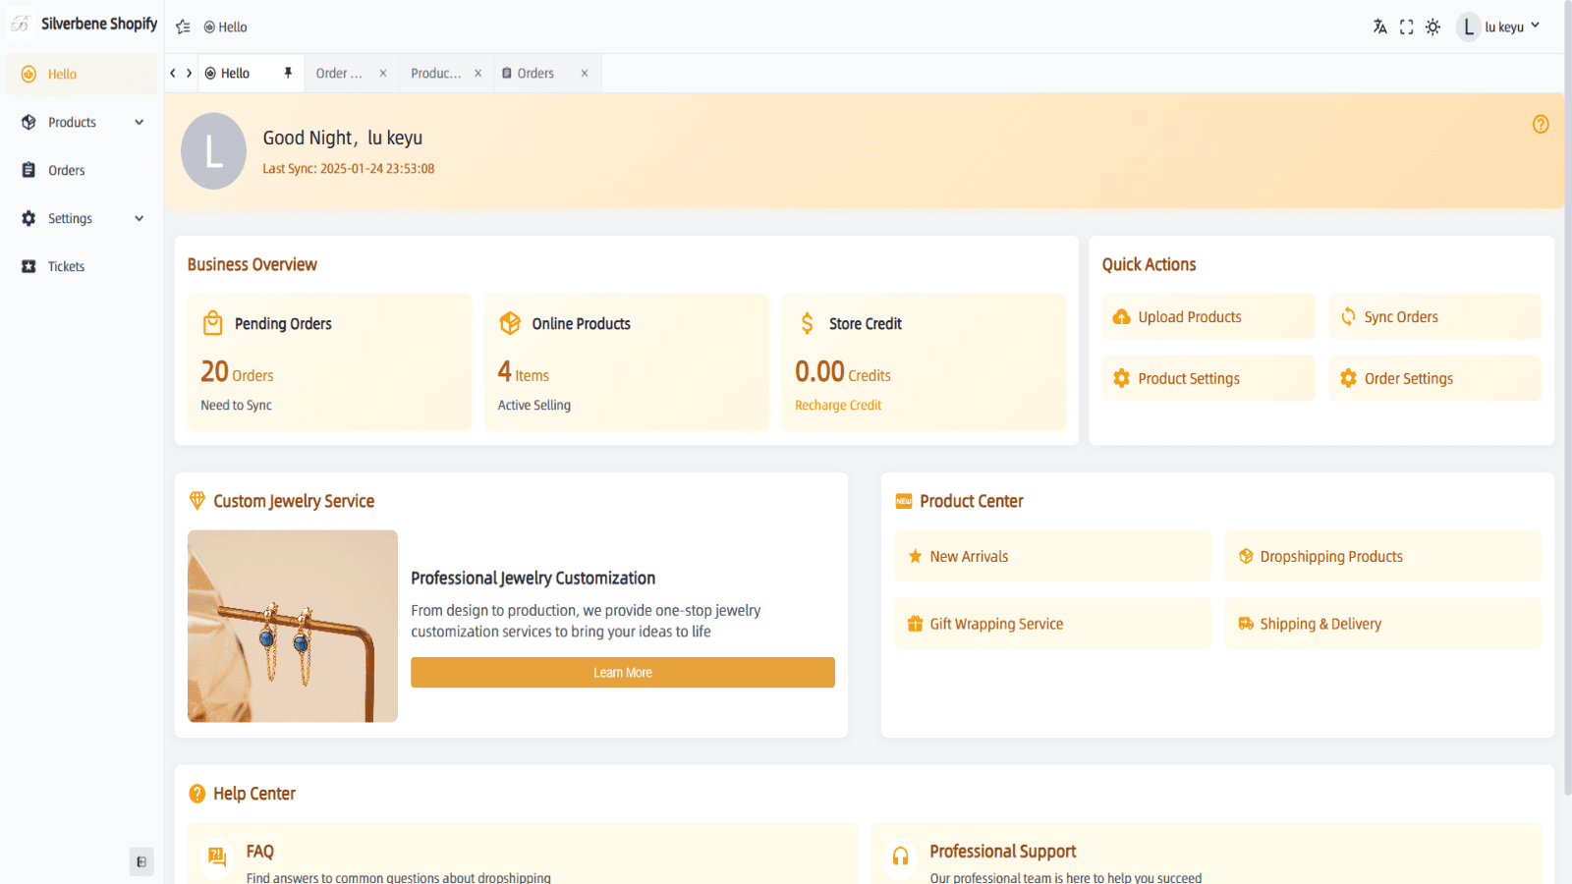1572x884 pixels.
Task: Open Tickets in sidebar
Action: tap(82, 267)
